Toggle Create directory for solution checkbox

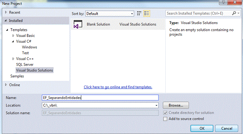(x=165, y=113)
